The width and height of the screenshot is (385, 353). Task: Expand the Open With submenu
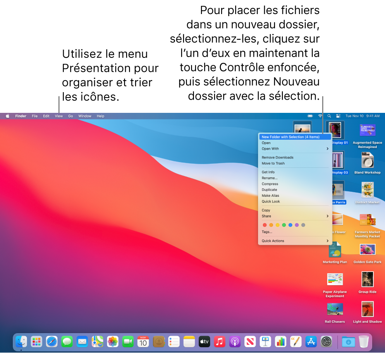point(295,149)
